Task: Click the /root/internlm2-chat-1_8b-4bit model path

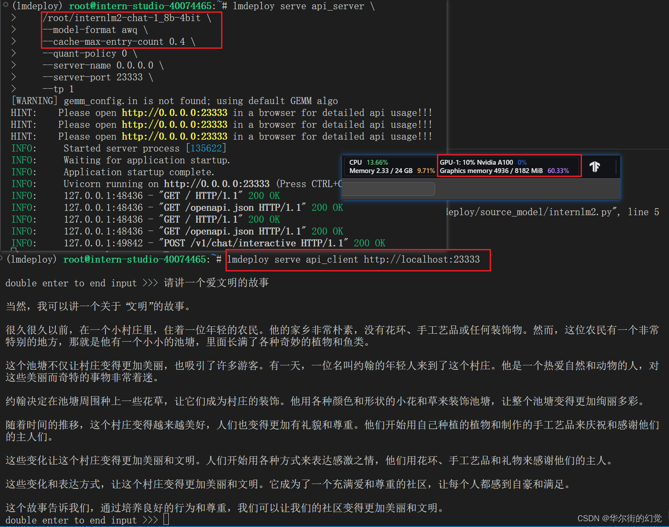Action: (121, 18)
